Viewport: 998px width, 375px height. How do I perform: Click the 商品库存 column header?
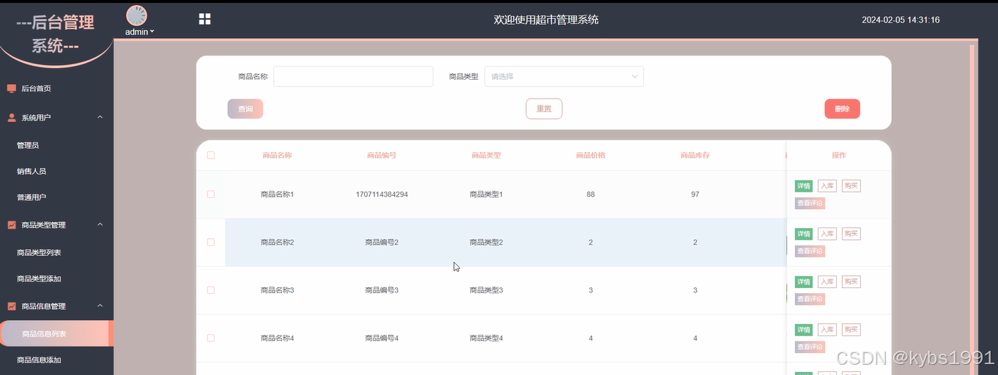[695, 155]
